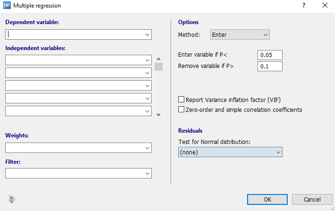
Task: Click the Multiple regression title bar icon
Action: (7, 6)
